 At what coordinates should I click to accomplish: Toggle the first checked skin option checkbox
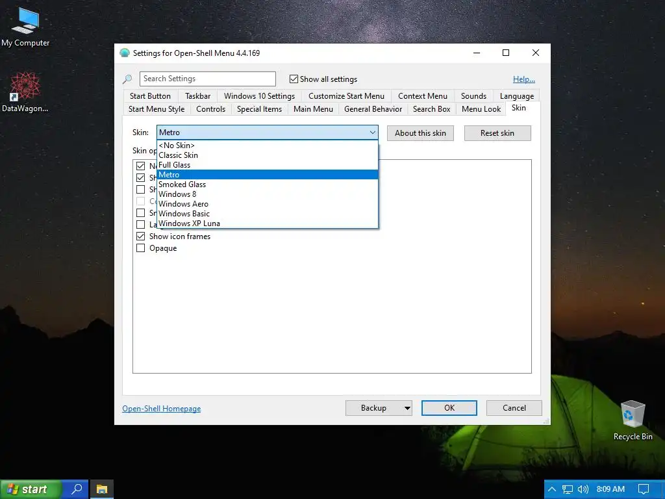(140, 166)
